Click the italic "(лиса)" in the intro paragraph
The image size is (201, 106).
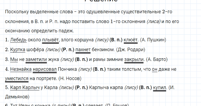(153, 22)
